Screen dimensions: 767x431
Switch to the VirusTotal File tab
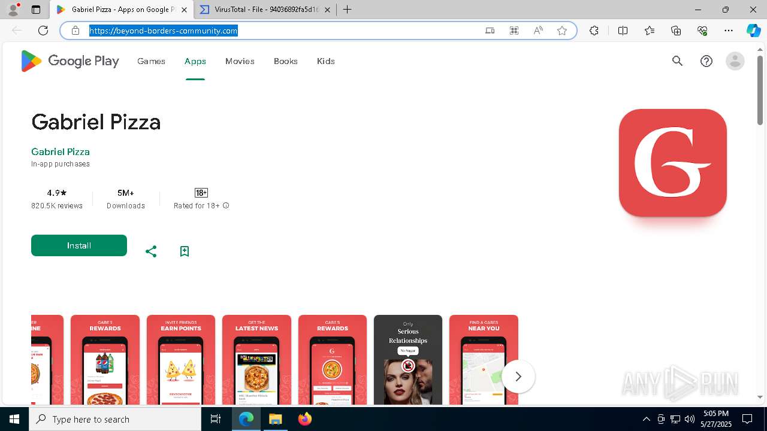pyautogui.click(x=265, y=10)
